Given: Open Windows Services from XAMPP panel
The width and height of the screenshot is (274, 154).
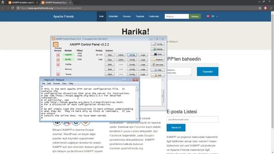Looking at the screenshot, I should point(158,65).
